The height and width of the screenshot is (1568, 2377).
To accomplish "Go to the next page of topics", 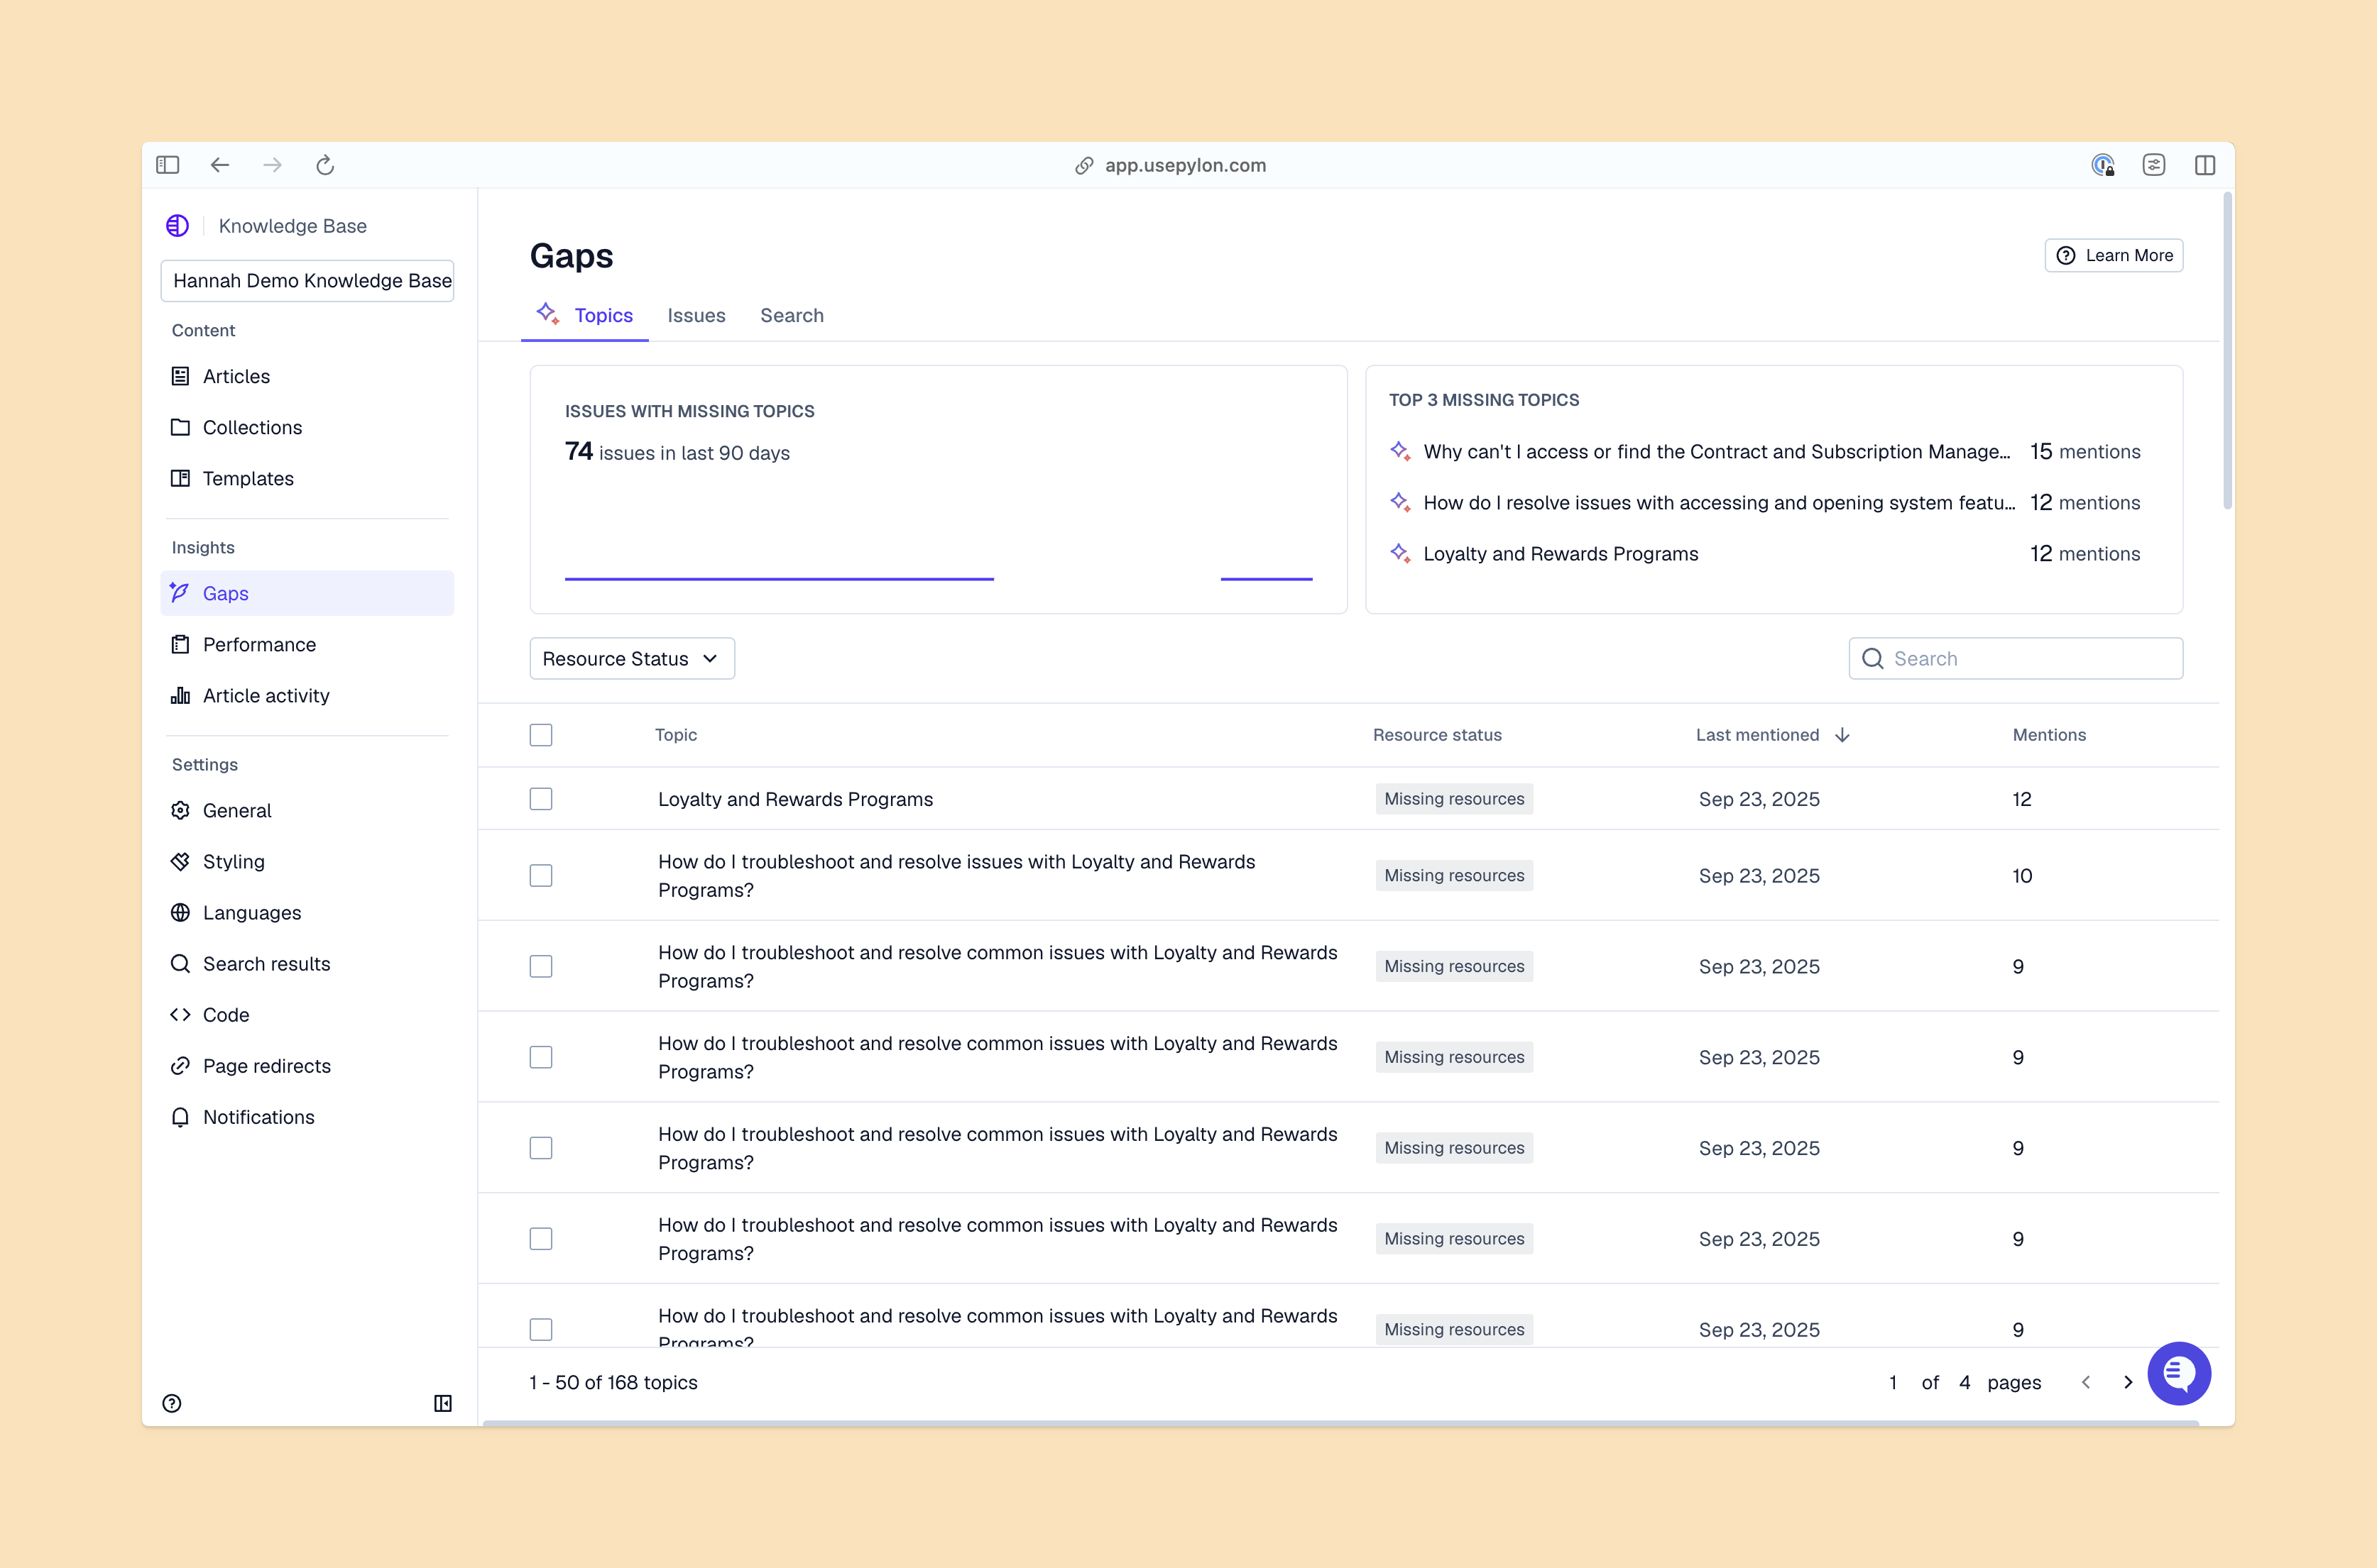I will point(2129,1382).
